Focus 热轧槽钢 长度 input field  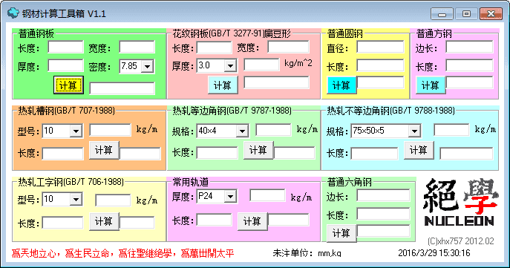pyautogui.click(x=63, y=154)
